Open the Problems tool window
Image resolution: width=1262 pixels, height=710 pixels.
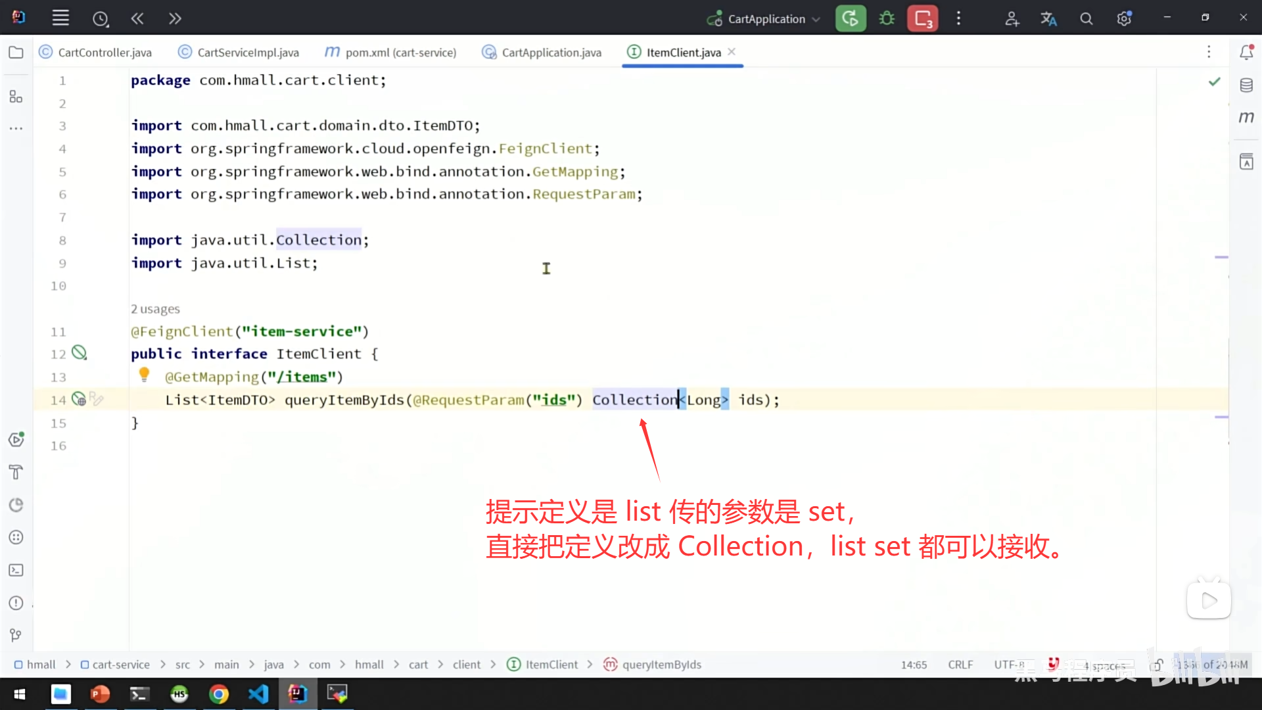(x=16, y=603)
